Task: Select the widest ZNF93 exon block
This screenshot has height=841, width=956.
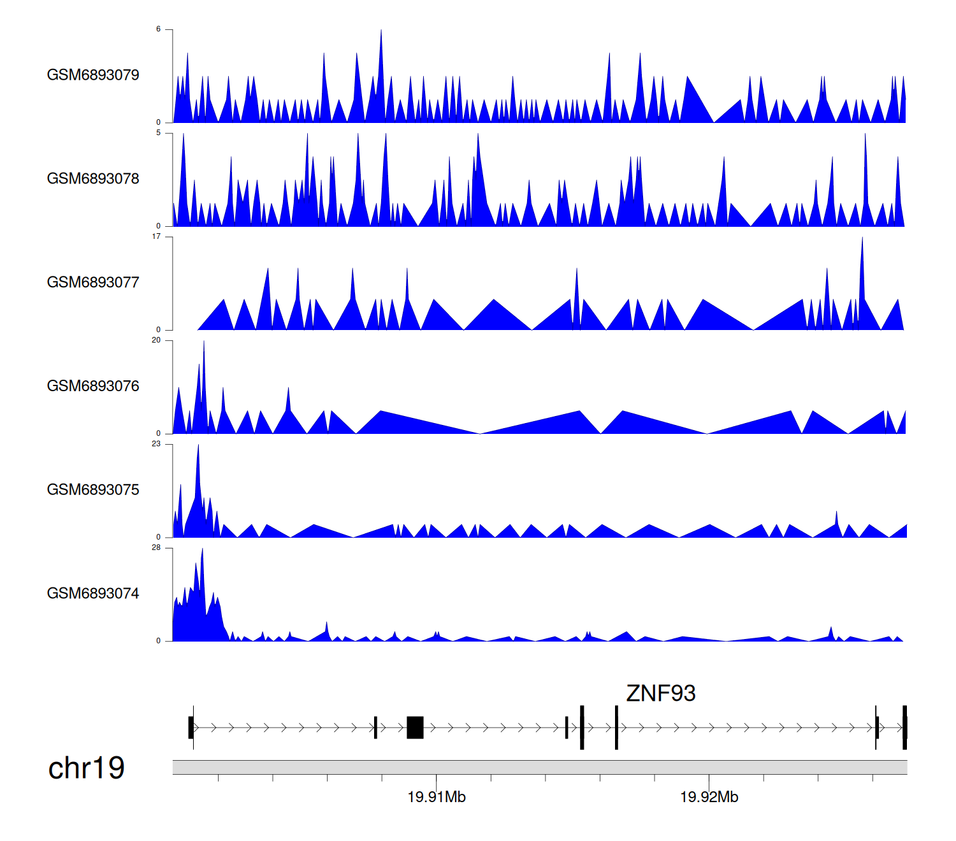Action: tap(415, 728)
